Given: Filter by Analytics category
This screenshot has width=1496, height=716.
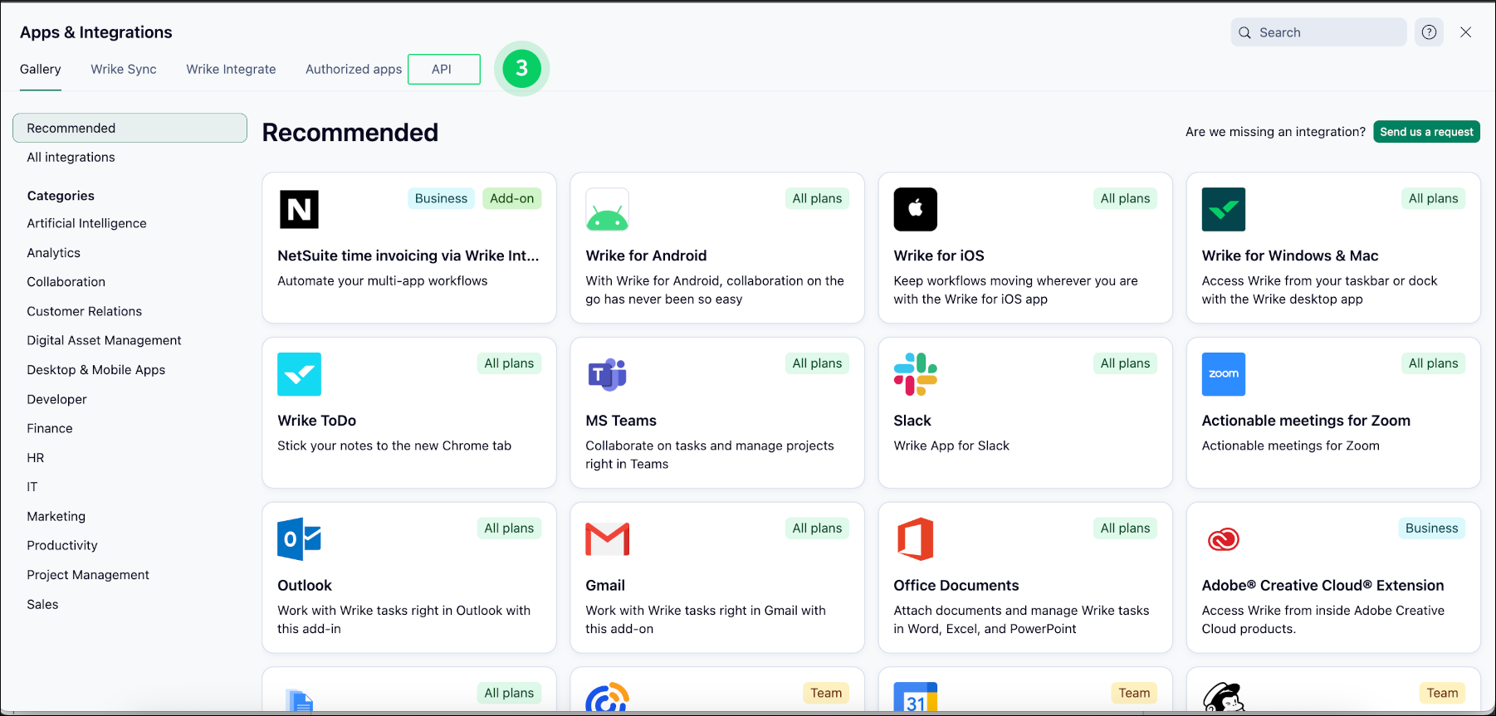Looking at the screenshot, I should [53, 253].
